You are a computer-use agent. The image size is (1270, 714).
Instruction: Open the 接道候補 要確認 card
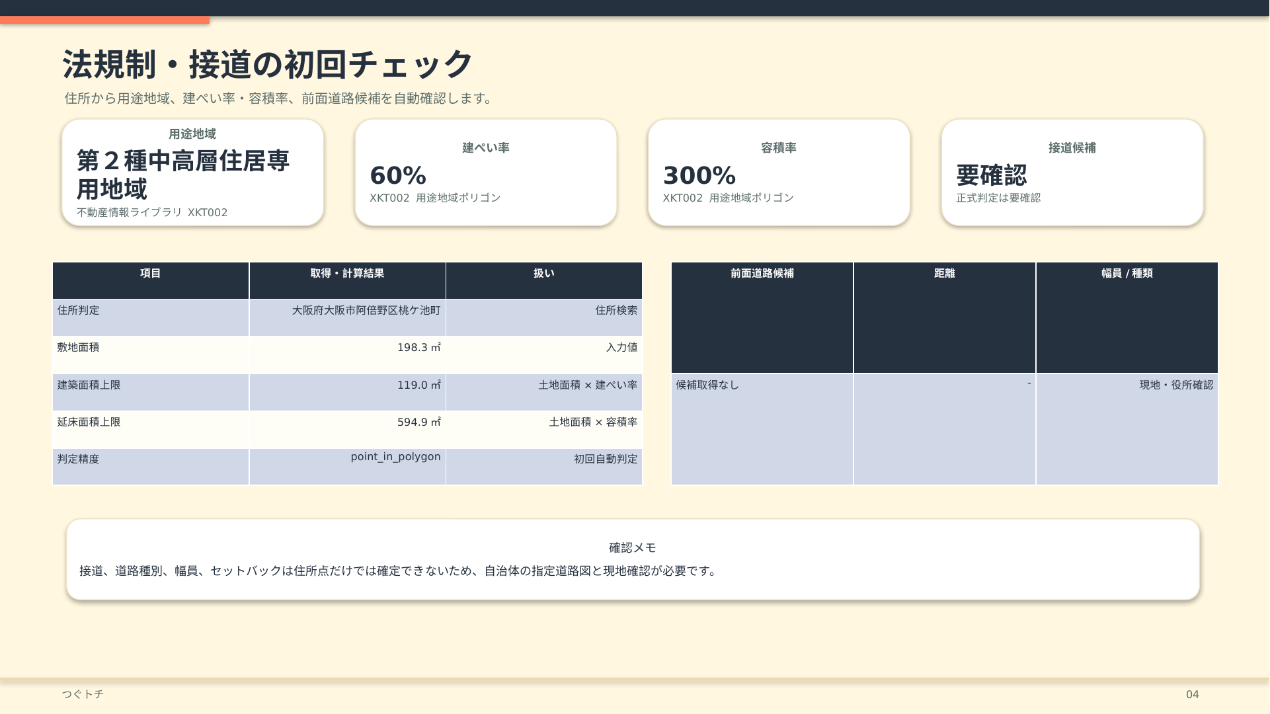click(x=1072, y=173)
